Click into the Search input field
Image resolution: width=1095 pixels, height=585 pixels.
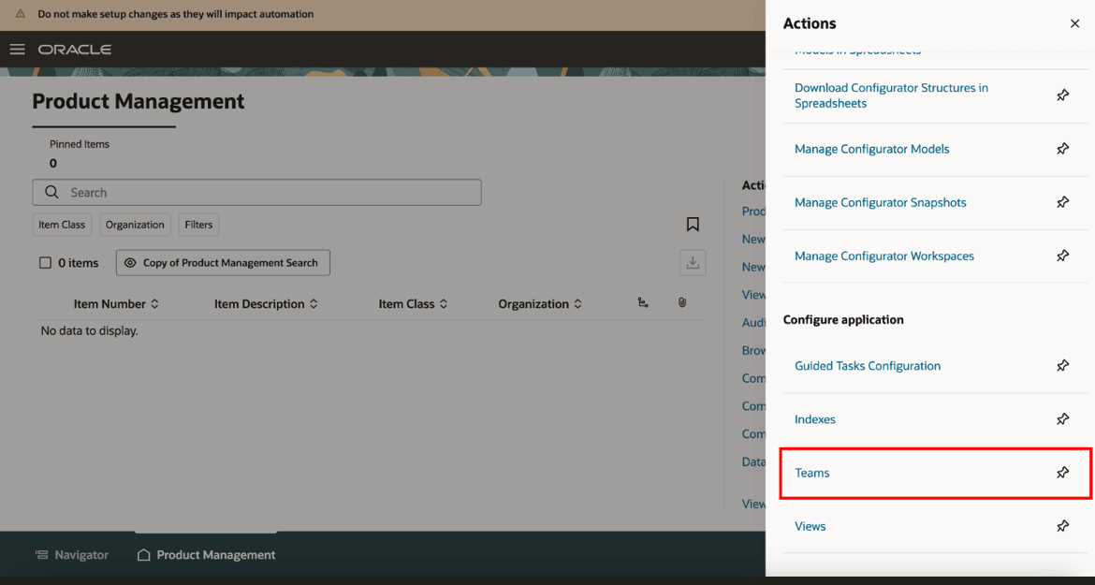click(256, 193)
